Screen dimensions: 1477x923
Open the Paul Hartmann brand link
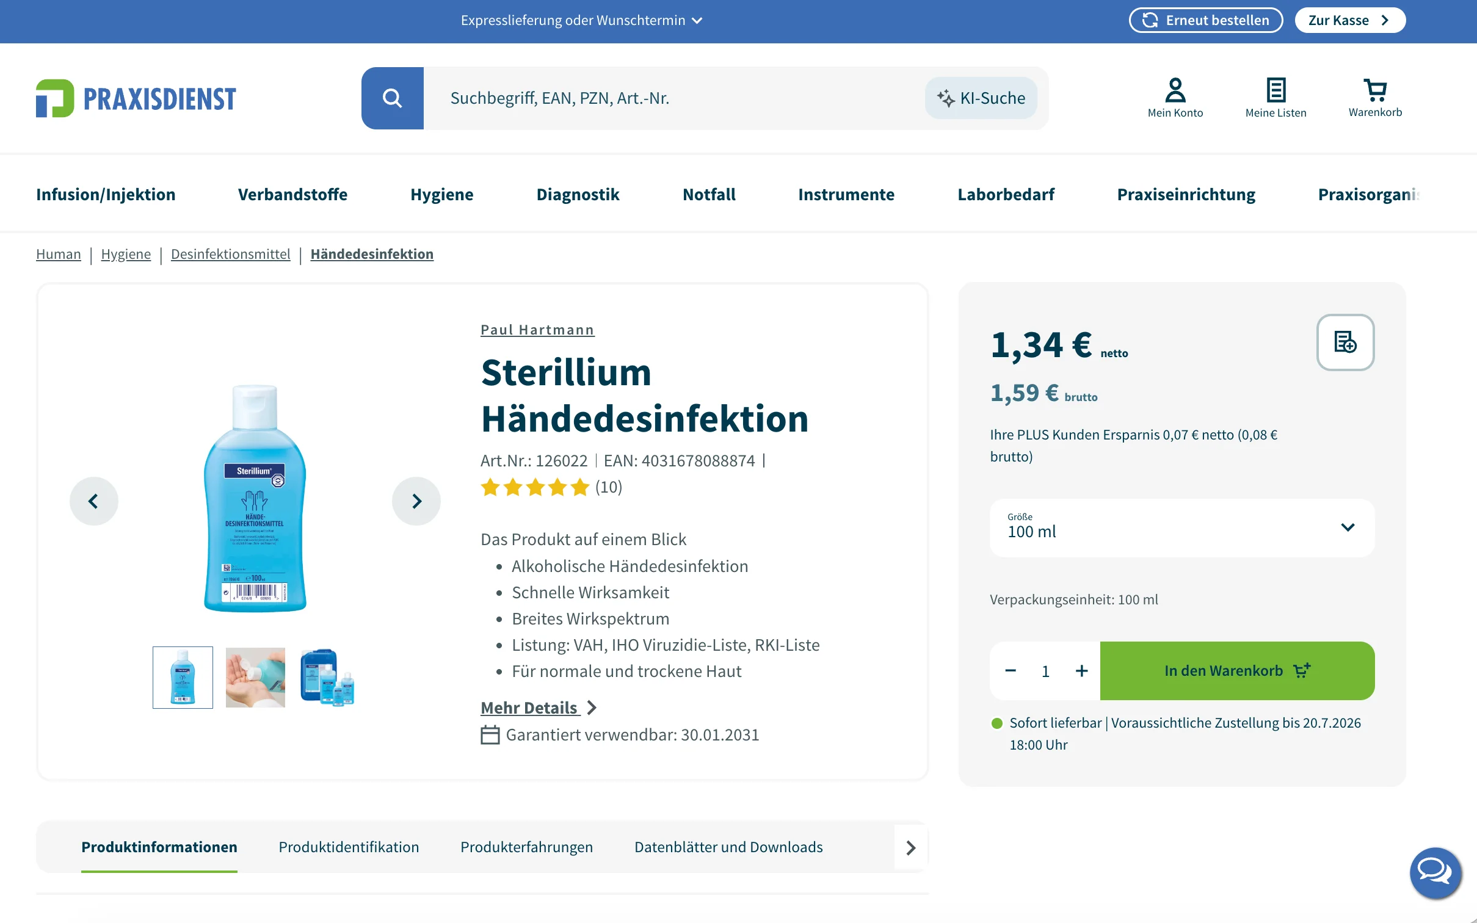(x=537, y=330)
